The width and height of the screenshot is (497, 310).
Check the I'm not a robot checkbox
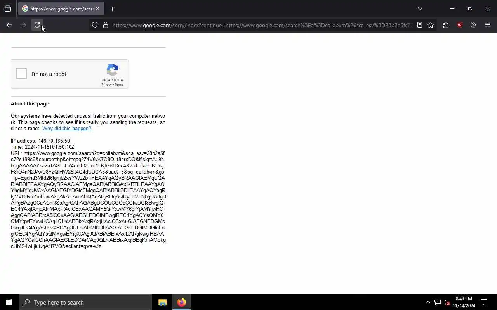21,74
